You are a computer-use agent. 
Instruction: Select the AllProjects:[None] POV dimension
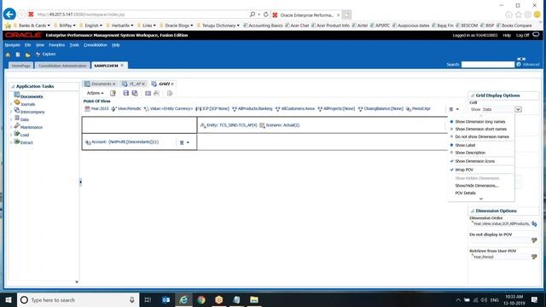click(x=336, y=108)
